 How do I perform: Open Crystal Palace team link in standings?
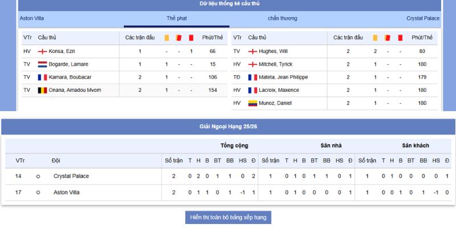(x=71, y=176)
